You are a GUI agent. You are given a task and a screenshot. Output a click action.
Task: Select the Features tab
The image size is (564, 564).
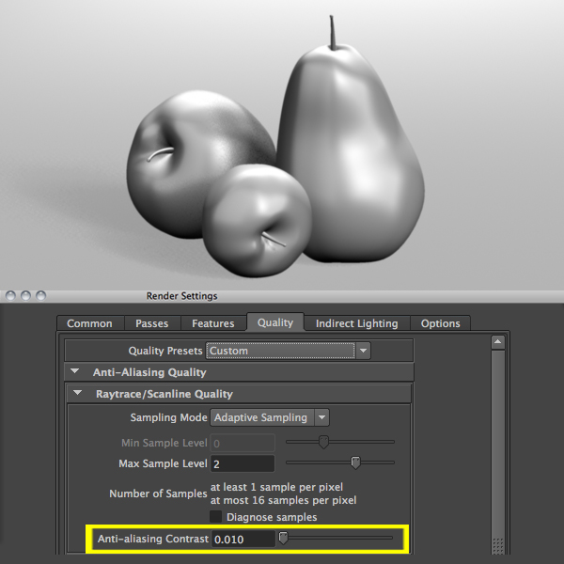click(213, 323)
